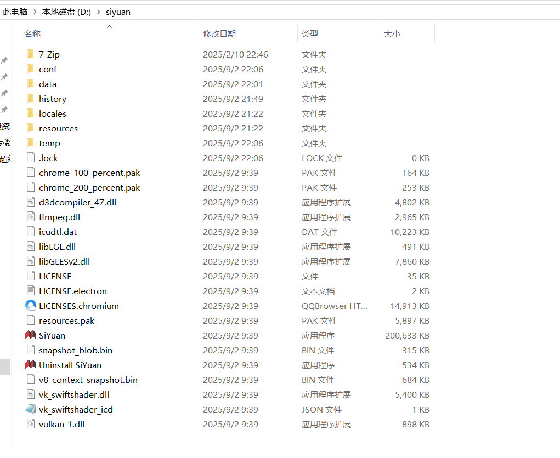Screen dimensions: 560x458
Task: Click the 7-Zip folder icon
Action: point(31,54)
